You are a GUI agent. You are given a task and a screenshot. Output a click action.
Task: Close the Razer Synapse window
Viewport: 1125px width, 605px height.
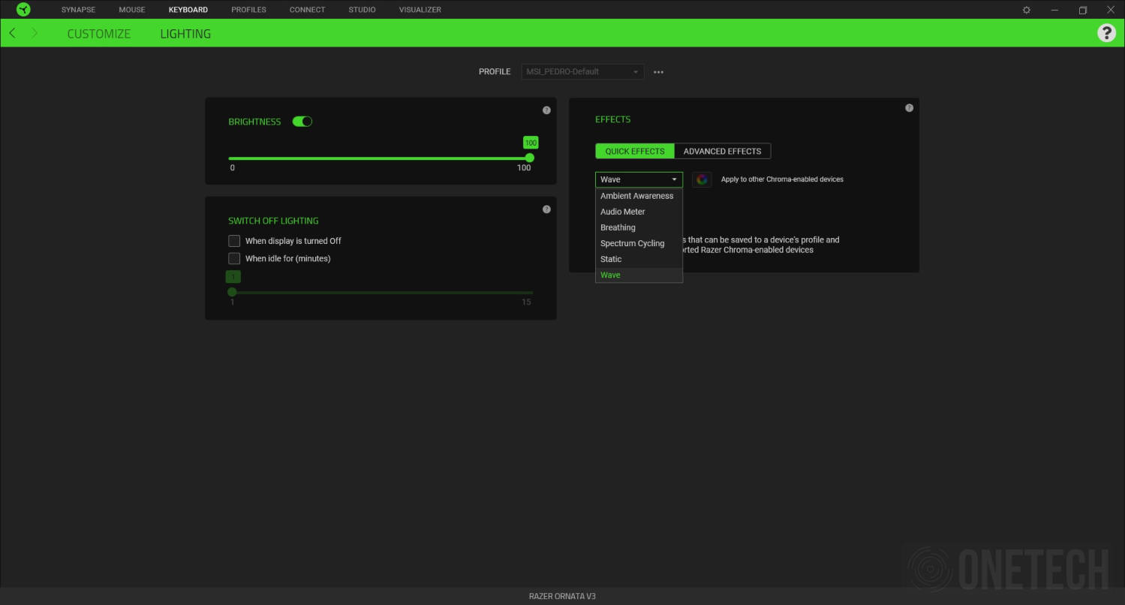pyautogui.click(x=1111, y=10)
